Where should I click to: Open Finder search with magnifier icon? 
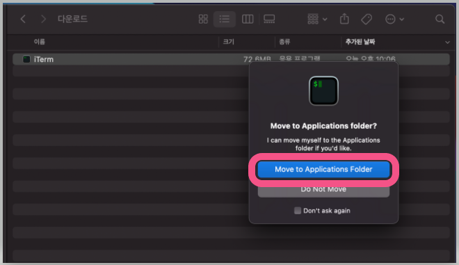pos(440,19)
